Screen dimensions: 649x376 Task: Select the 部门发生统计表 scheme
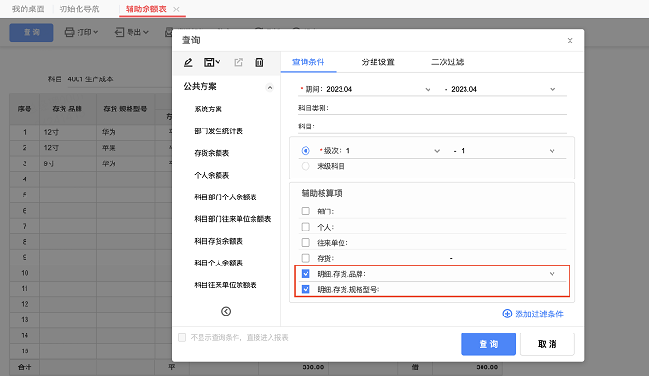[219, 131]
